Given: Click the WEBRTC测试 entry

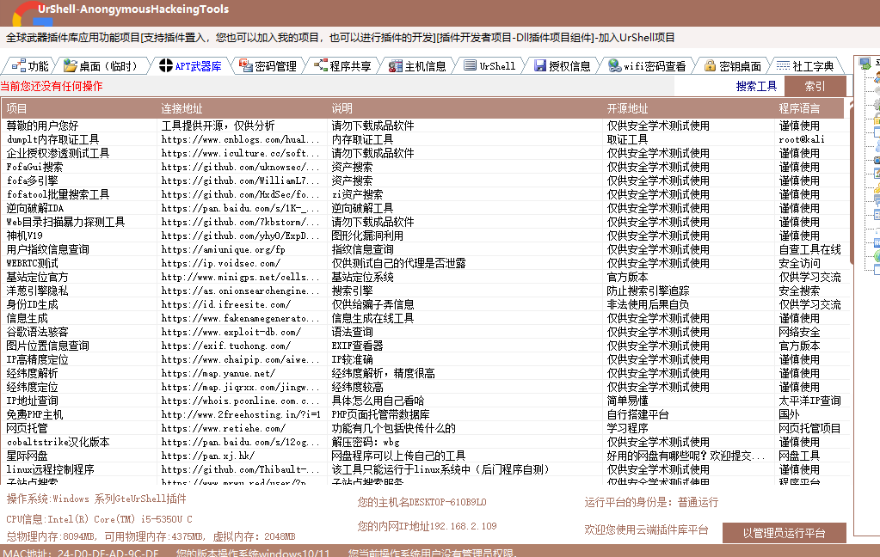Looking at the screenshot, I should [x=425, y=263].
